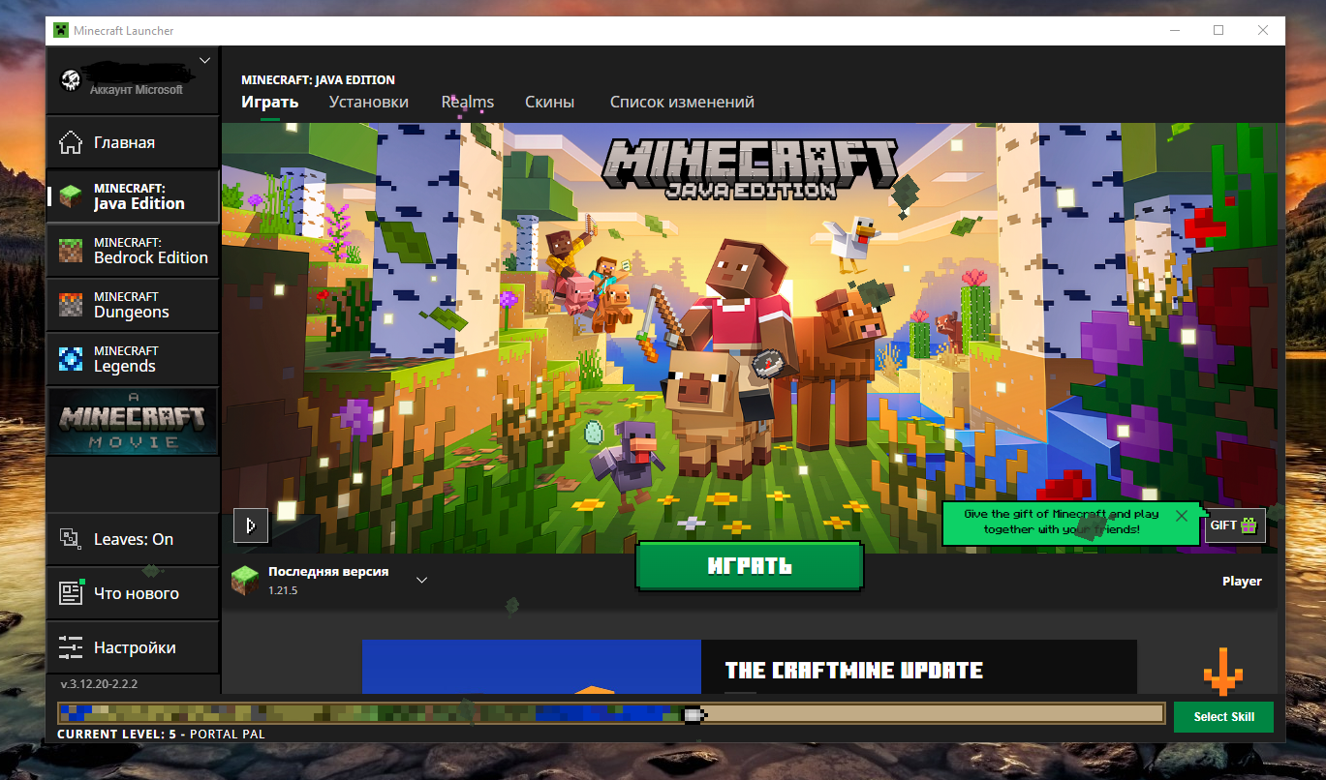Open A Minecraft Movie banner

click(133, 421)
